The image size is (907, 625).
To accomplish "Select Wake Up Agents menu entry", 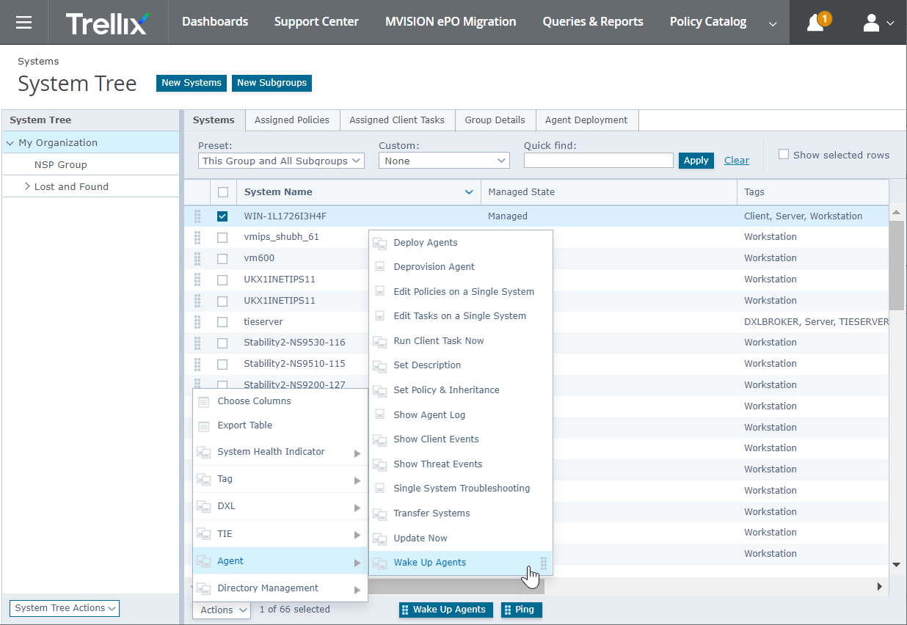I will click(460, 563).
